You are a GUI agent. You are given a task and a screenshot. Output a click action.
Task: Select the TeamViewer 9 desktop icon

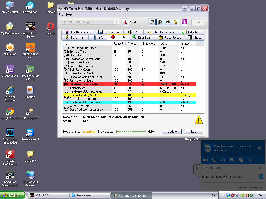tap(30, 135)
